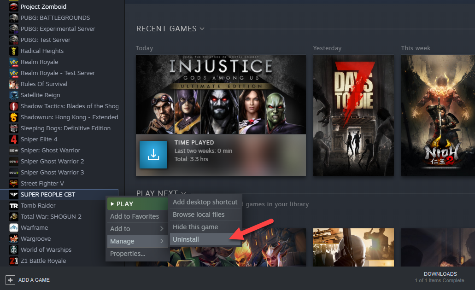Click the Sleeping Dogs game icon
The image size is (475, 290).
point(14,128)
